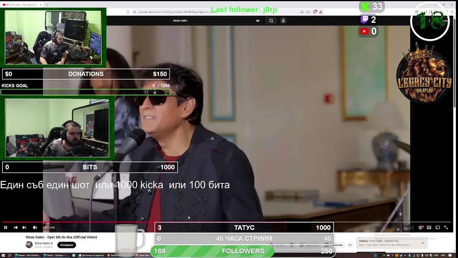
Task: Click the Bluetooth tray icon
Action: pos(409,255)
